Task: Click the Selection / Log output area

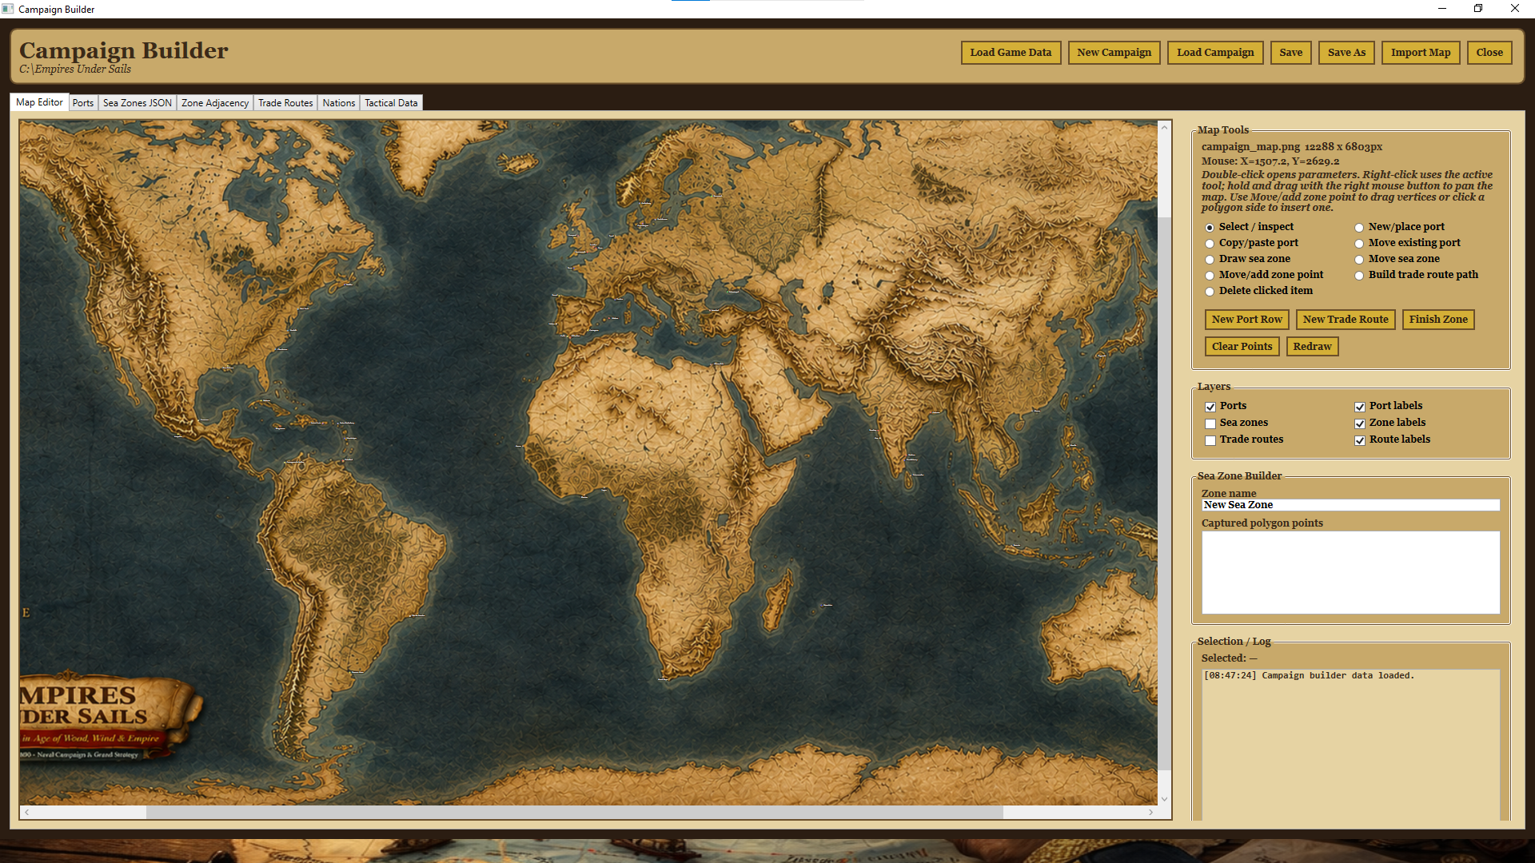Action: tap(1350, 743)
